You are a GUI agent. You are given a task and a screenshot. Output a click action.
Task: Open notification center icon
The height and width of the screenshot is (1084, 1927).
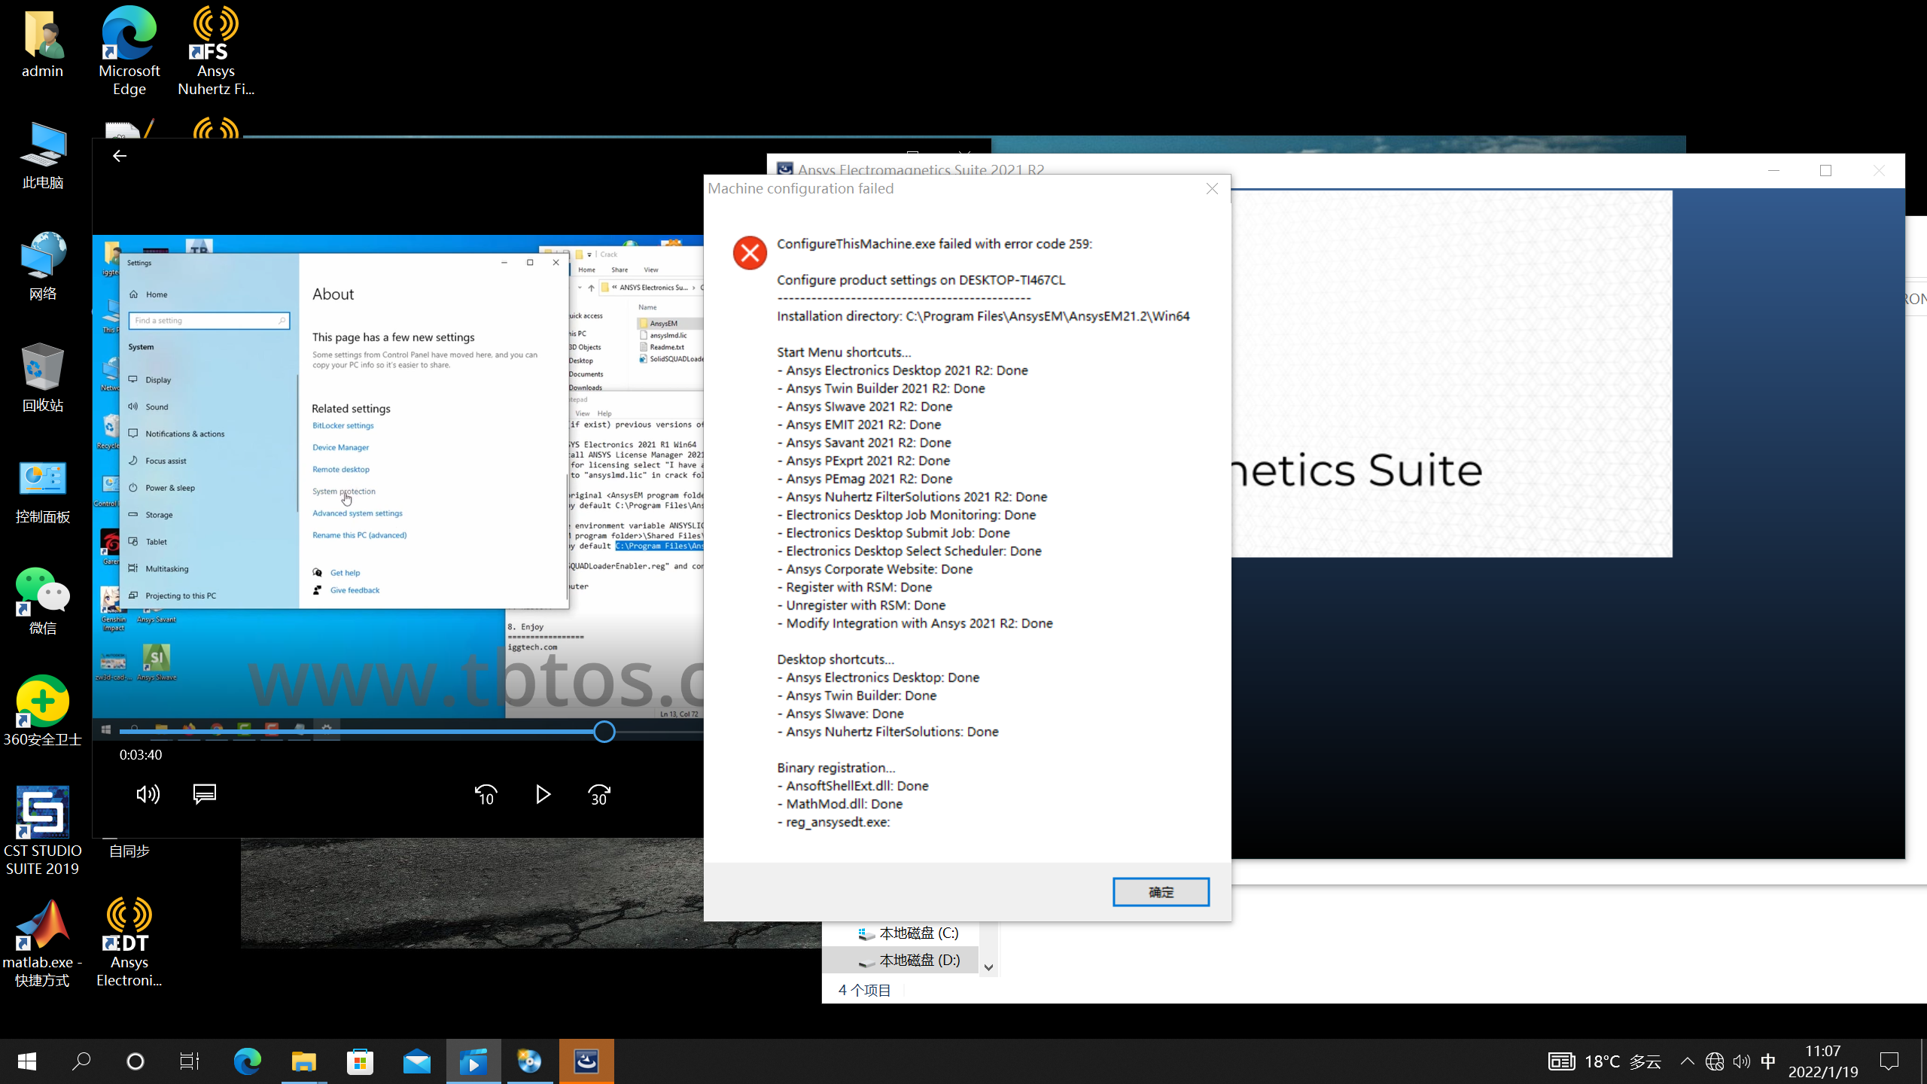point(1889,1061)
